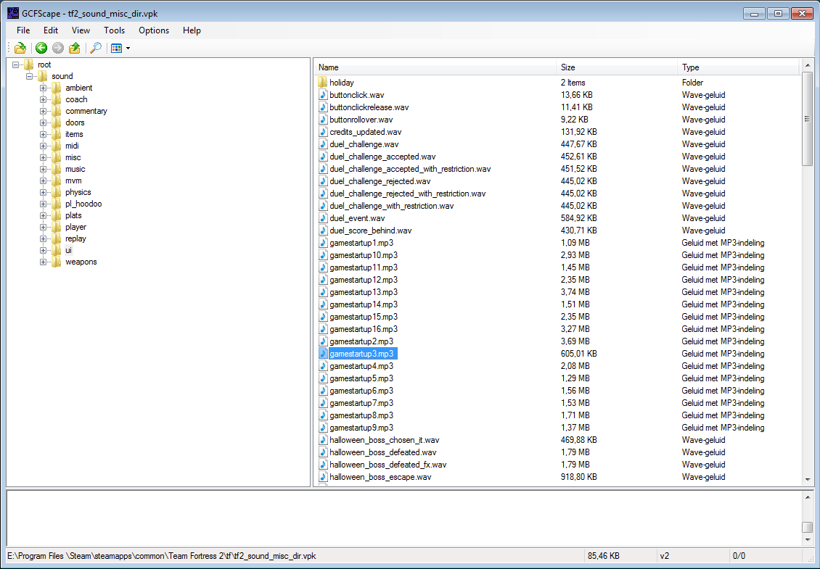Click the 85,46 KB status bar entry
Screen dimensions: 820x569
[604, 556]
